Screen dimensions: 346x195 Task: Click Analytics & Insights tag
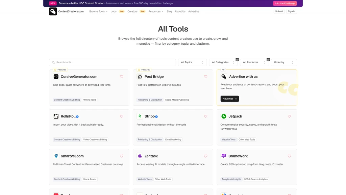point(231,179)
